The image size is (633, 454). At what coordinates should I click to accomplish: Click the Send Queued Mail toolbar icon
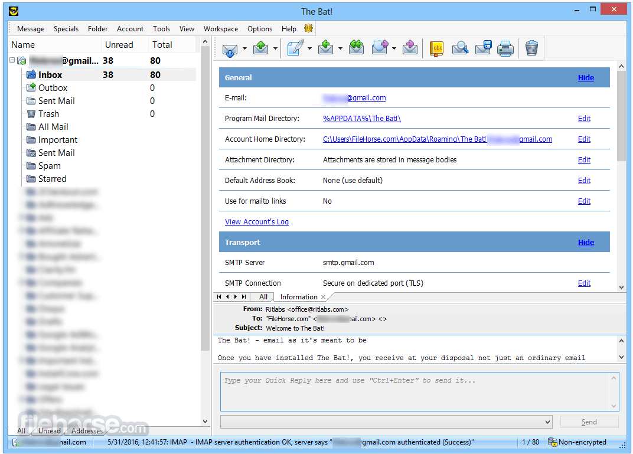point(261,48)
